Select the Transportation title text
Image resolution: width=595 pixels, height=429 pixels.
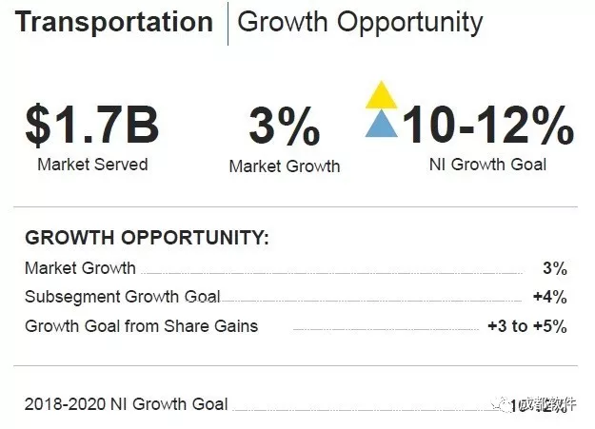(x=114, y=22)
